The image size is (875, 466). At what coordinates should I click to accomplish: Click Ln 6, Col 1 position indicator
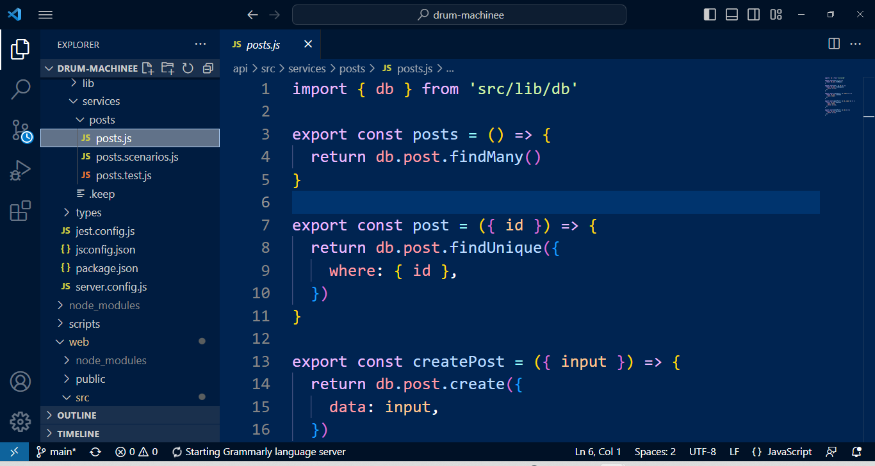coord(598,451)
